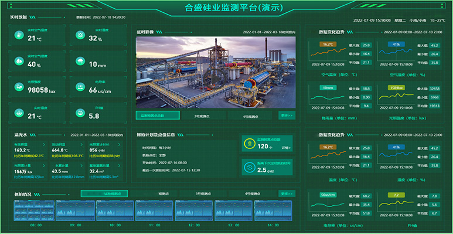
Task: Switch to the 3号观测点 tab under the video
Action: [x=204, y=116]
